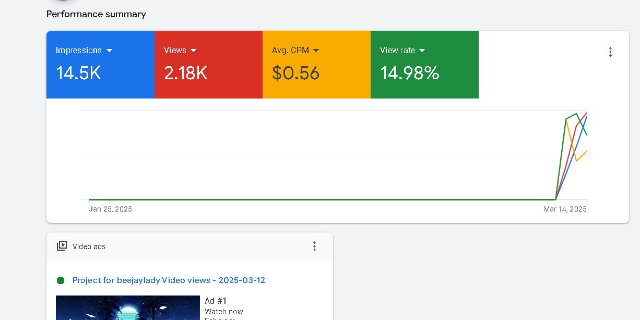The height and width of the screenshot is (320, 640).
Task: Open the Avg. CPM metric dropdown arrow
Action: click(316, 51)
